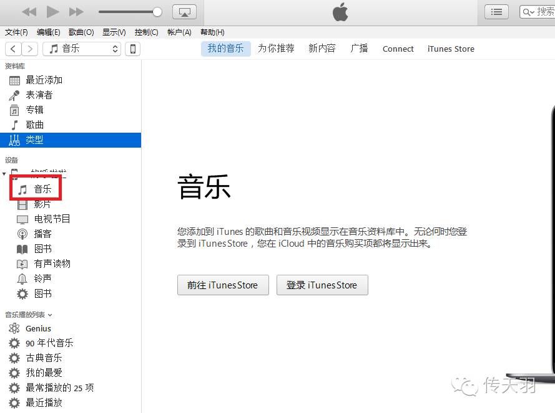This screenshot has height=413, width=555.
Task: Click the 最近添加 label text
Action: 44,80
